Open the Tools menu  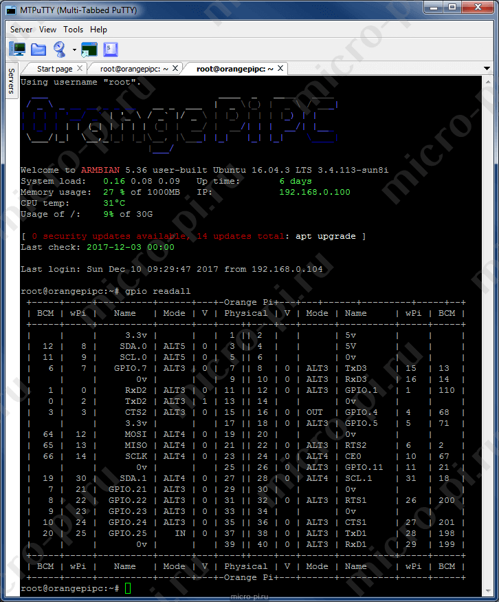74,30
